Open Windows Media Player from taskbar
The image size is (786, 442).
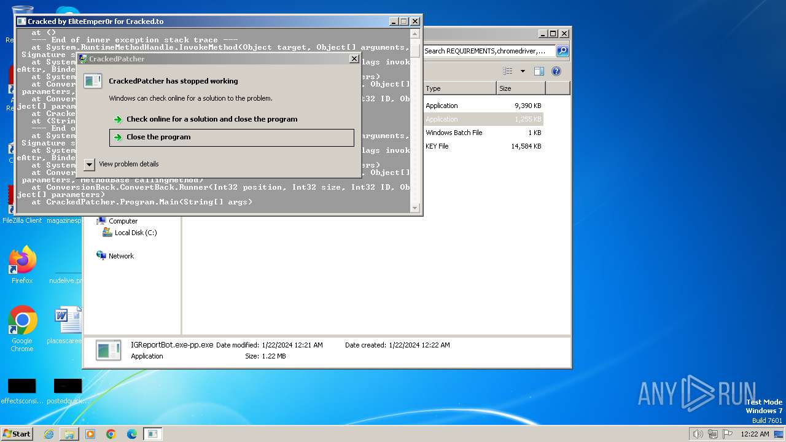tap(90, 434)
